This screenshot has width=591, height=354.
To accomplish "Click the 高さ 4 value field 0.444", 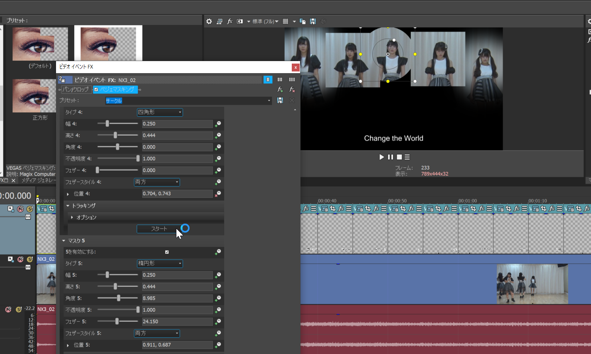I will pyautogui.click(x=177, y=135).
